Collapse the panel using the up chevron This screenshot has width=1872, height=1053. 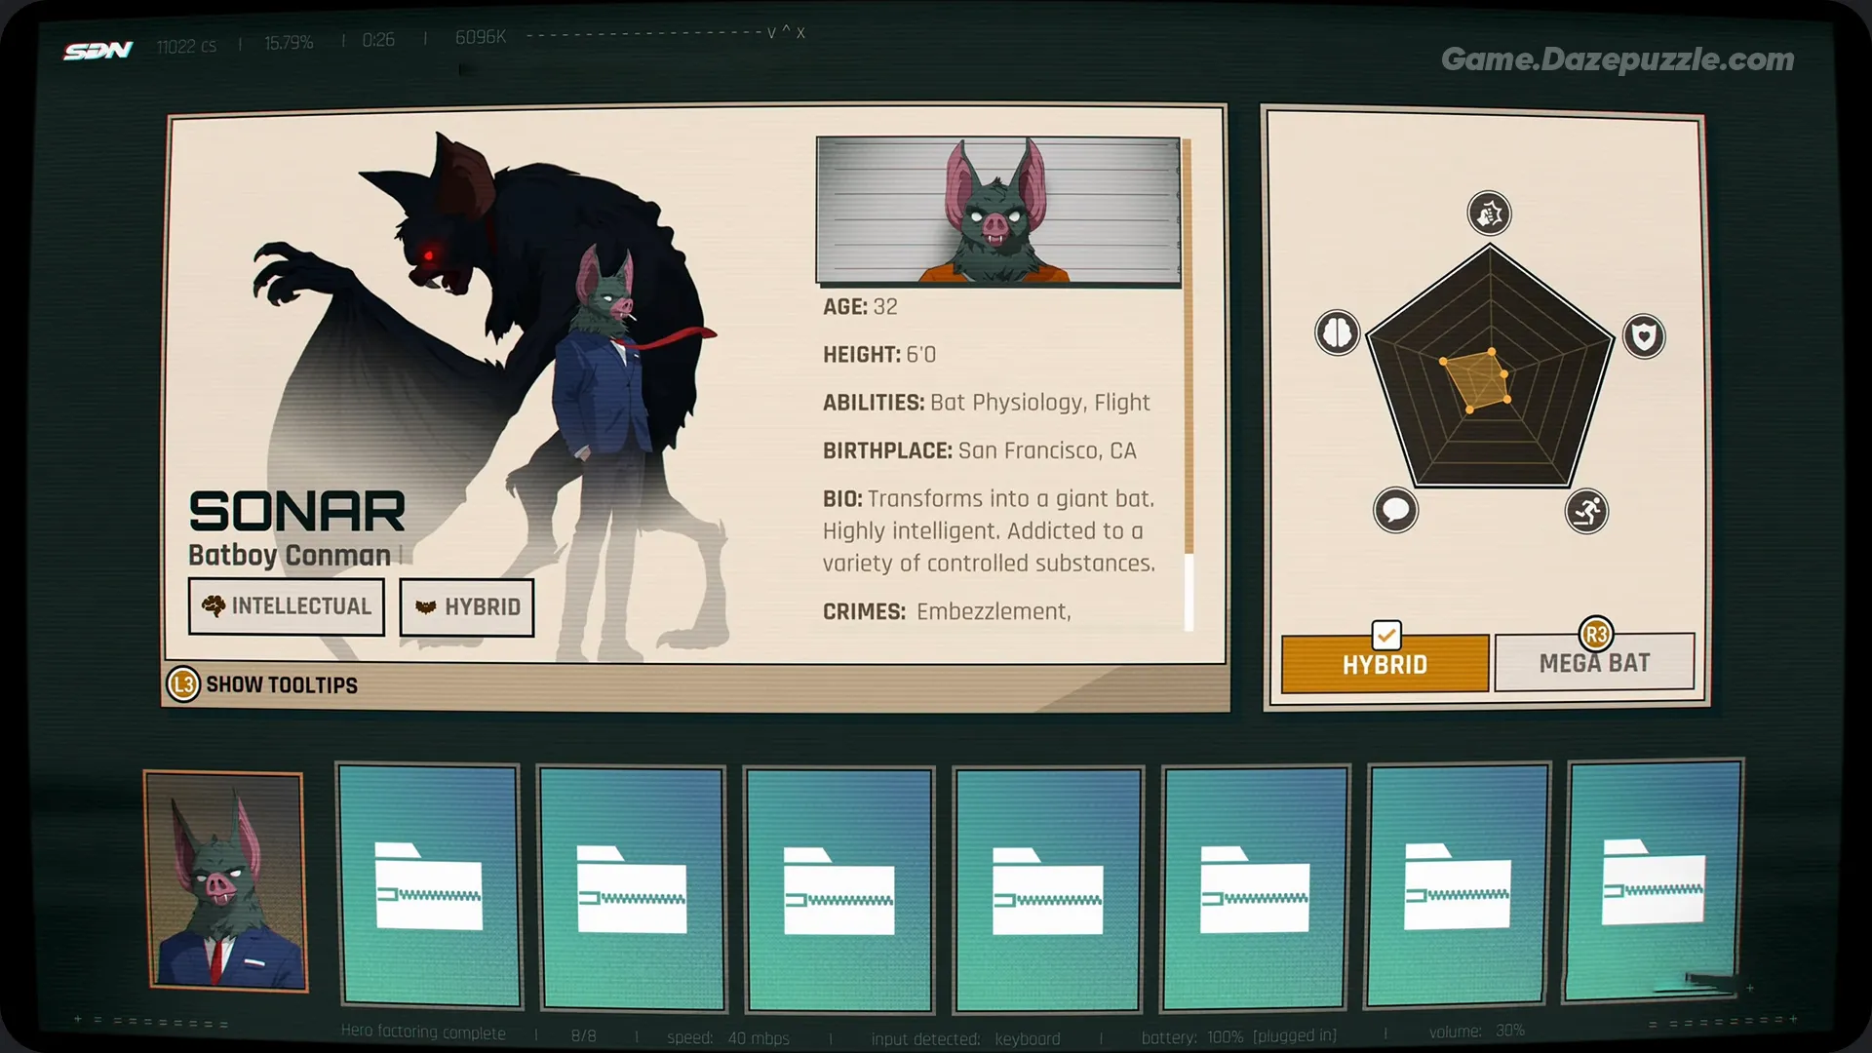(785, 32)
